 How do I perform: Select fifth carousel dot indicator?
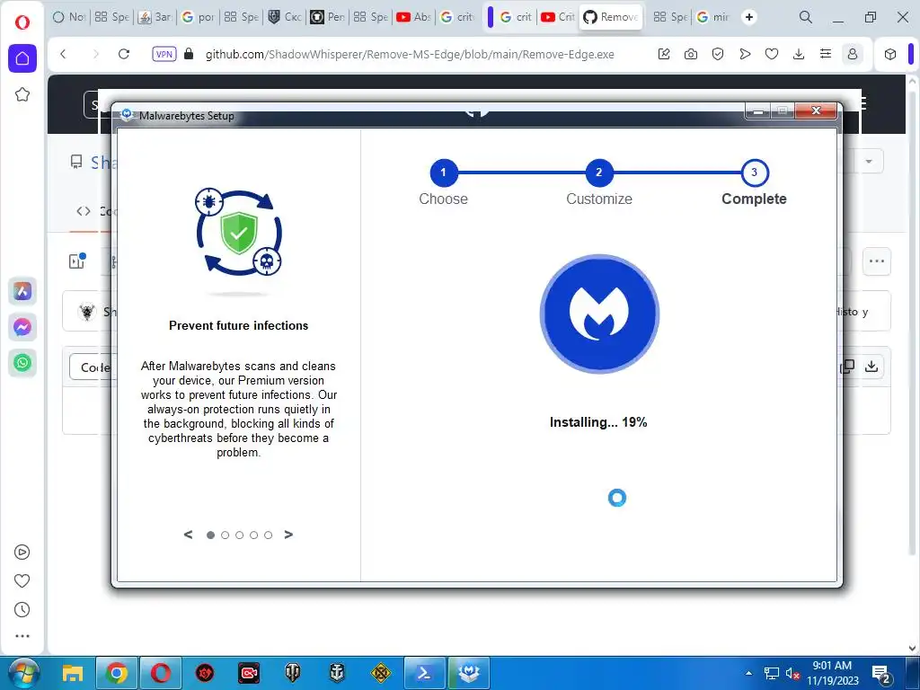tap(268, 535)
